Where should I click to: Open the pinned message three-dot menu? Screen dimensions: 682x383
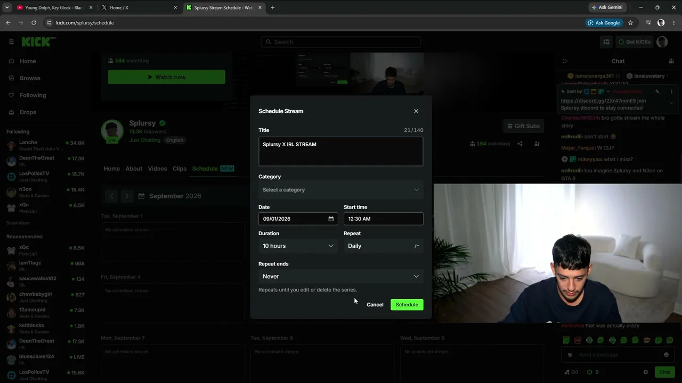pyautogui.click(x=671, y=91)
